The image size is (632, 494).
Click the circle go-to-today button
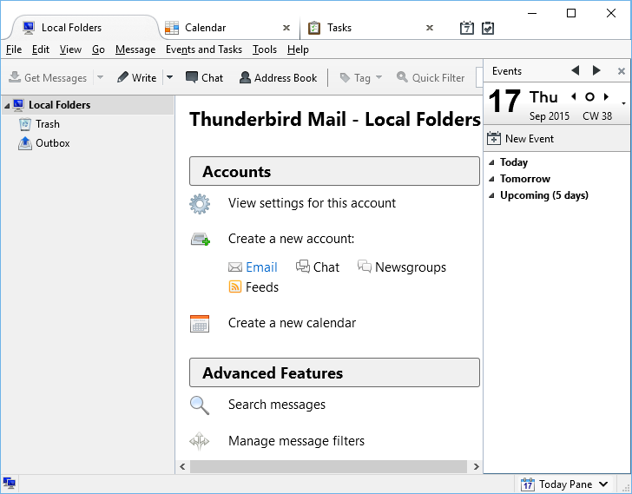coord(589,96)
